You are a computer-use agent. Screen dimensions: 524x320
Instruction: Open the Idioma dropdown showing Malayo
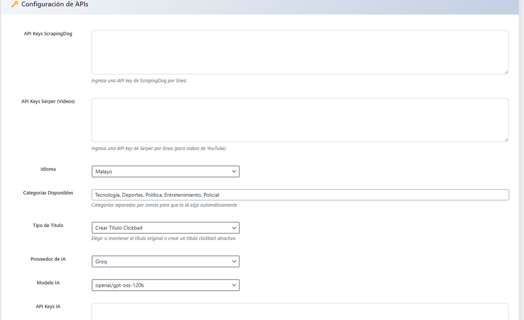coord(165,171)
